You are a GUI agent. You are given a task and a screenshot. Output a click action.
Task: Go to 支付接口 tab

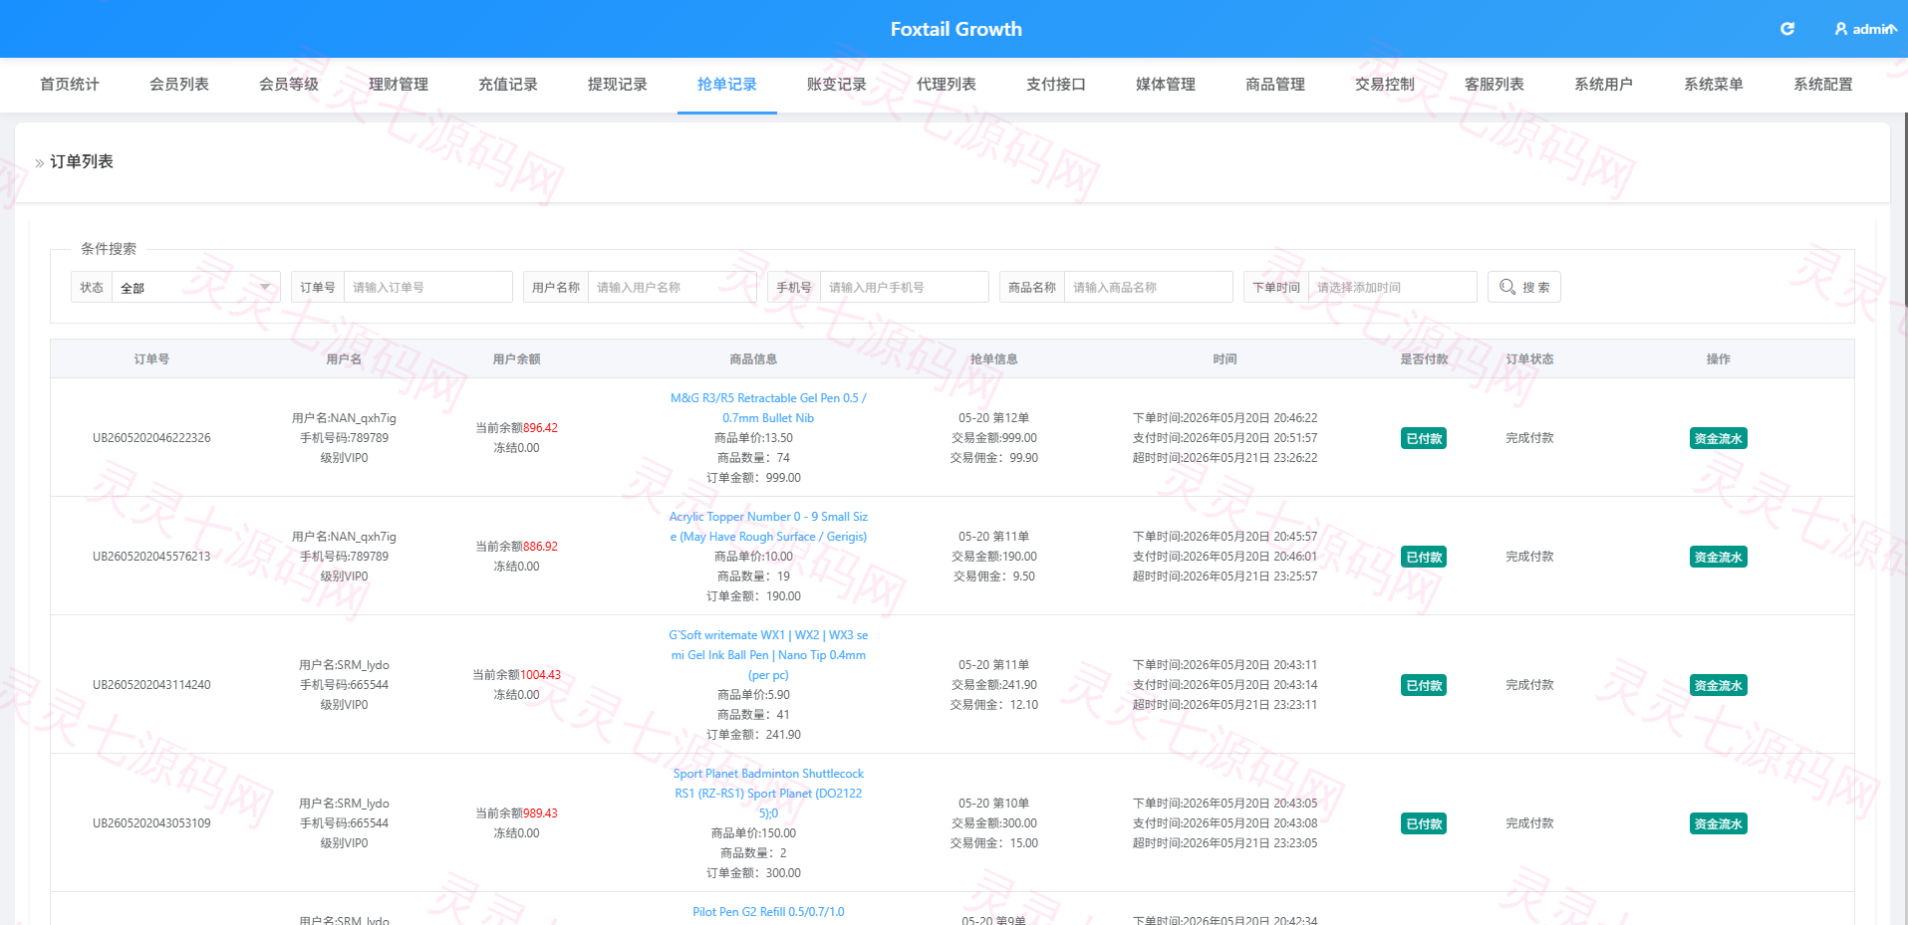(1056, 85)
